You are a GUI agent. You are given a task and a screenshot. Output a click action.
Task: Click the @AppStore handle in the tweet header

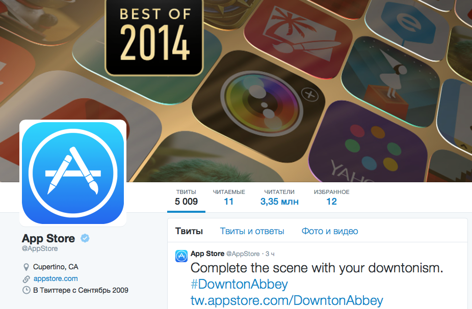[243, 254]
